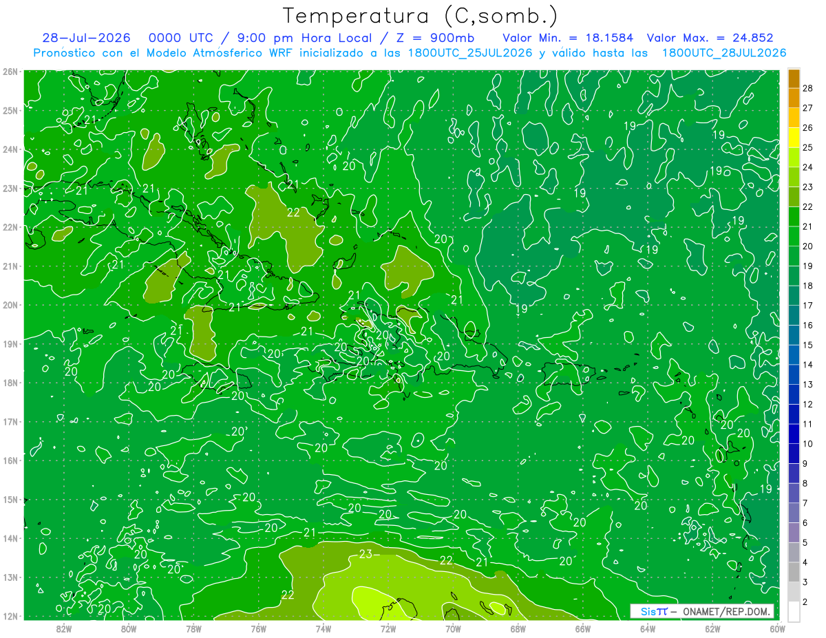This screenshot has height=638, width=826.
Task: Click the valid-until time "1800UTC_28JUL2026"
Action: pyautogui.click(x=724, y=53)
